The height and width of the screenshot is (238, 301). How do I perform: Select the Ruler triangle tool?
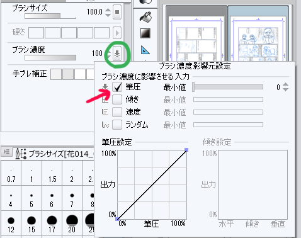pyautogui.click(x=145, y=50)
